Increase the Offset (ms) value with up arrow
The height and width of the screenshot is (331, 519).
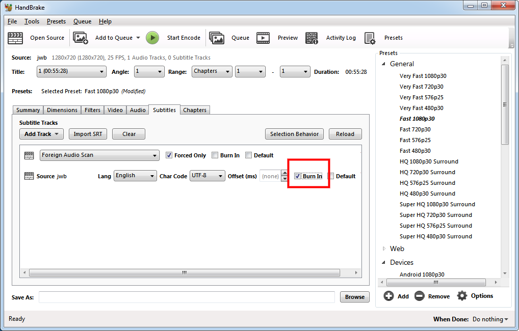(284, 173)
